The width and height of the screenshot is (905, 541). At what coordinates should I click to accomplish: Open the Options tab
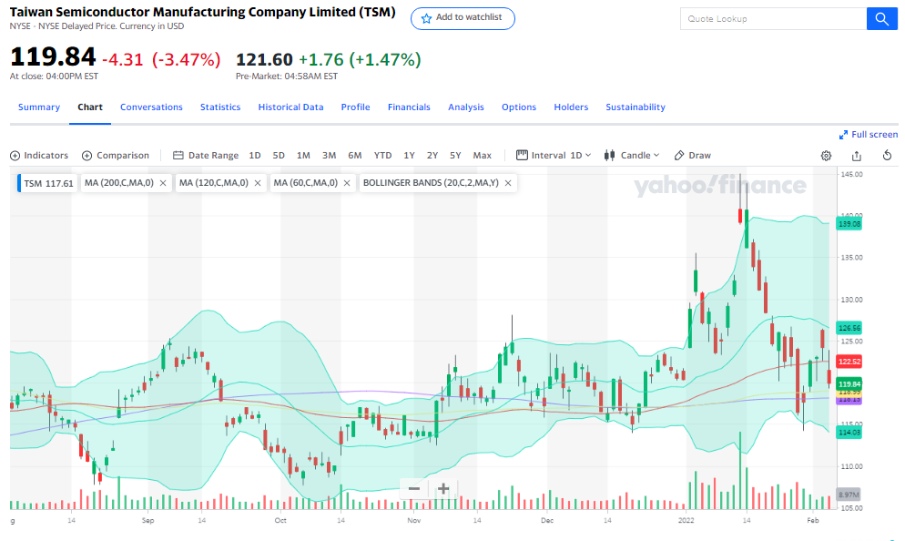tap(519, 107)
